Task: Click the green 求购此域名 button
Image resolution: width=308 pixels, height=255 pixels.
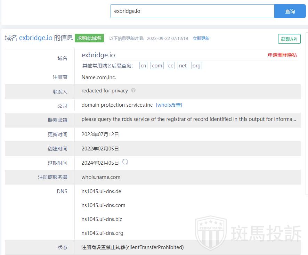Action: [89, 38]
